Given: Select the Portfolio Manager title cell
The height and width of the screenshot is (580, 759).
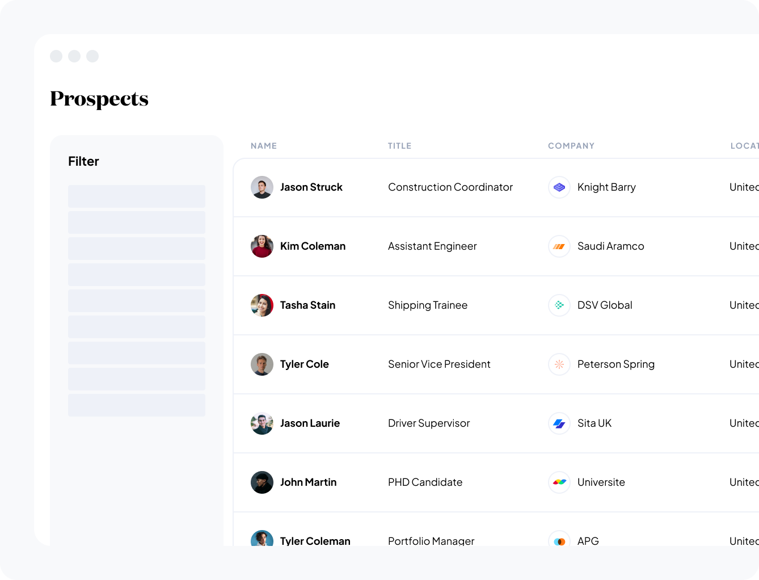Looking at the screenshot, I should tap(431, 541).
